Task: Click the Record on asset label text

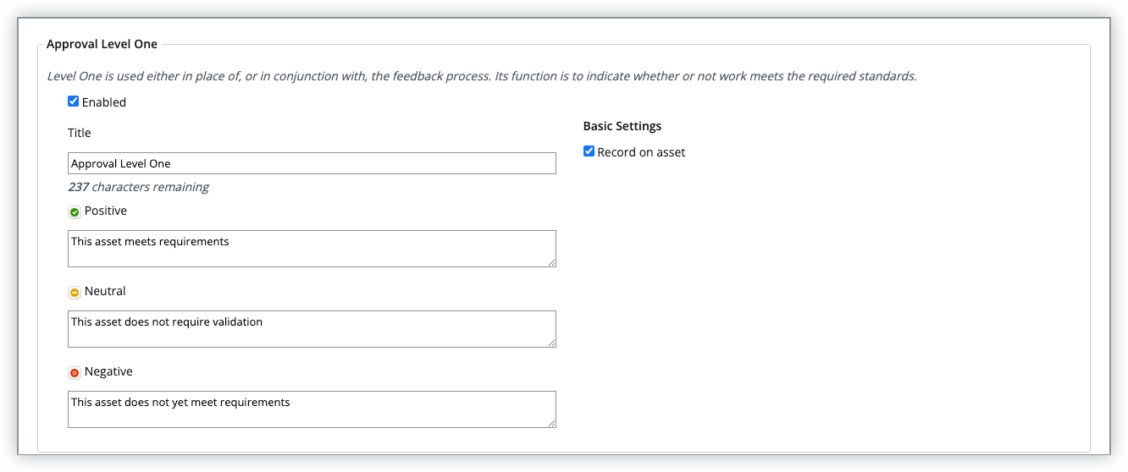Action: (641, 152)
